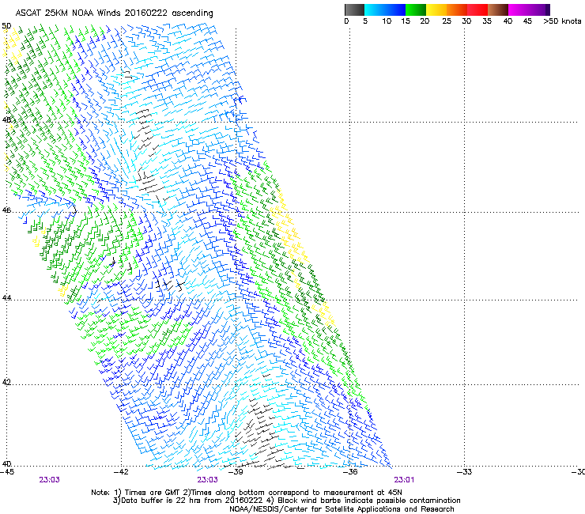Select the brown 35-40 knots legend segment
The width and height of the screenshot is (585, 514).
pyautogui.click(x=498, y=9)
